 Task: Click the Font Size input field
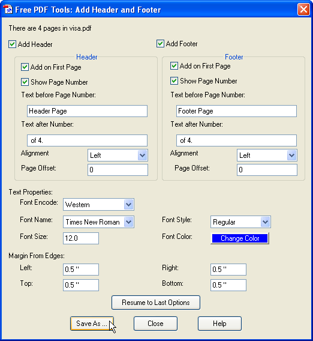click(x=81, y=238)
